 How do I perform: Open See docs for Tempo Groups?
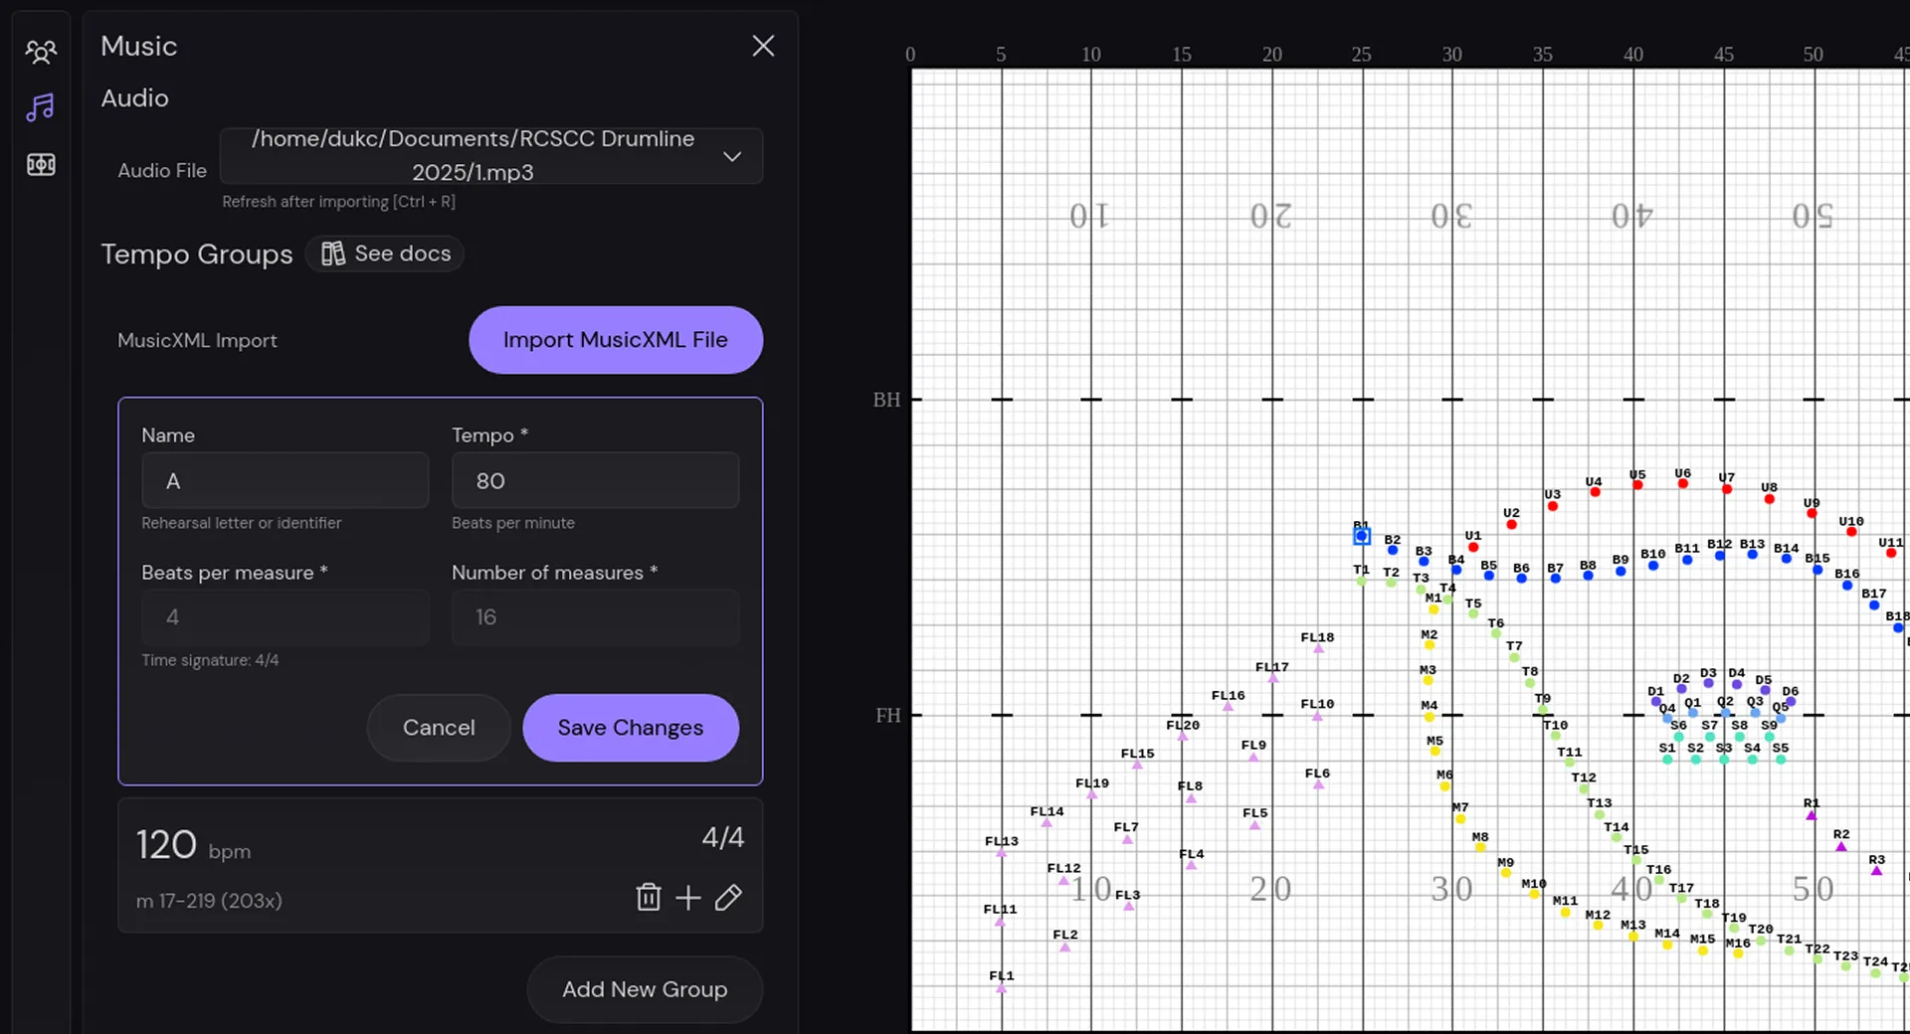(x=385, y=254)
